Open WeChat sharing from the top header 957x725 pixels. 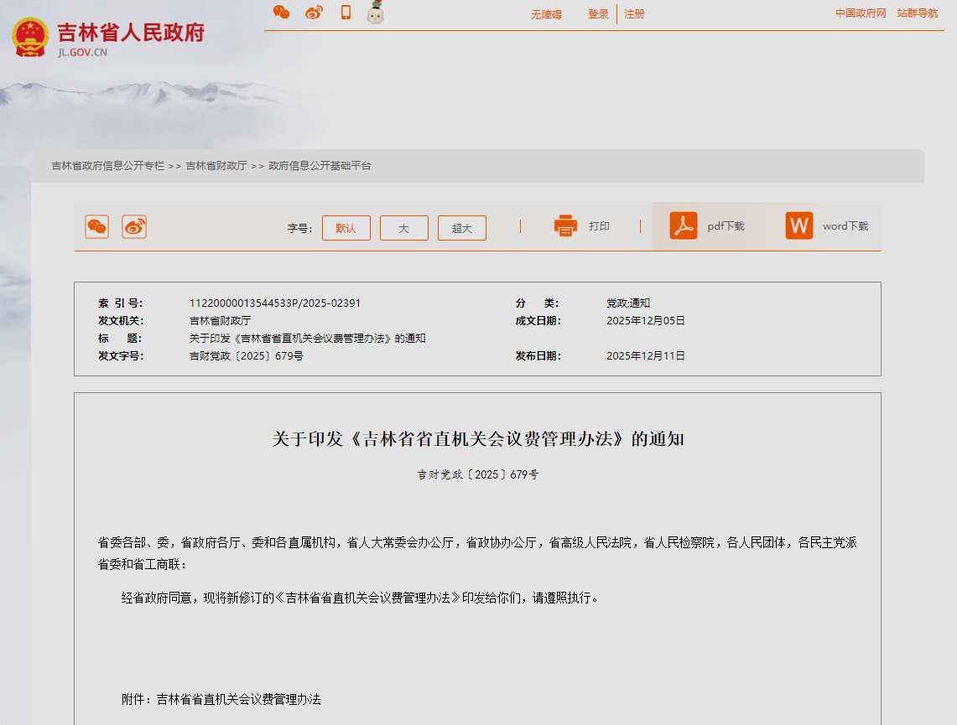[283, 12]
